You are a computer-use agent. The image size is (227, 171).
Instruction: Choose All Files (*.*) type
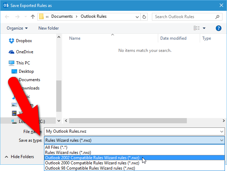click(134, 147)
